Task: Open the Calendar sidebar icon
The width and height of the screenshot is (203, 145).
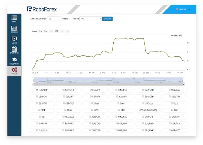Action: pos(14,49)
